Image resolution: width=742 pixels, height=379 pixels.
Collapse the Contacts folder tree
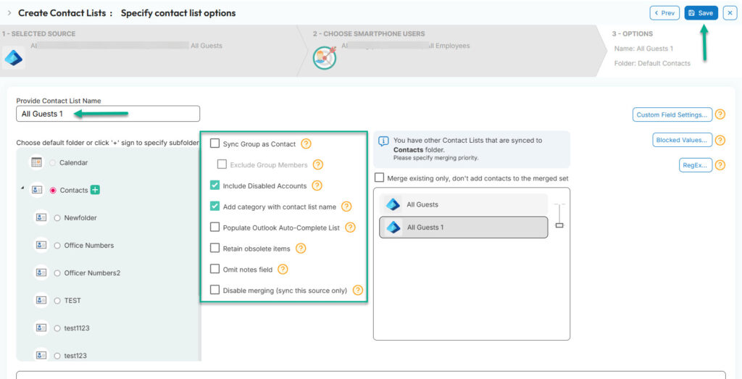(x=22, y=188)
